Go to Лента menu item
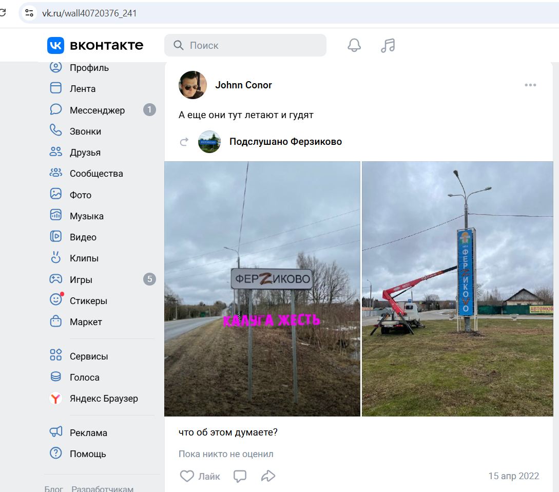 [83, 89]
